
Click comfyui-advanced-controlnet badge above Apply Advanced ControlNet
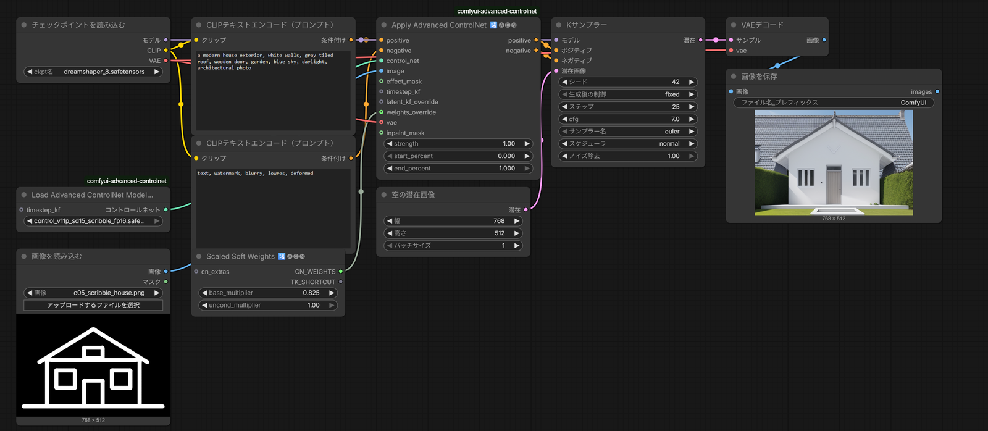click(x=497, y=11)
